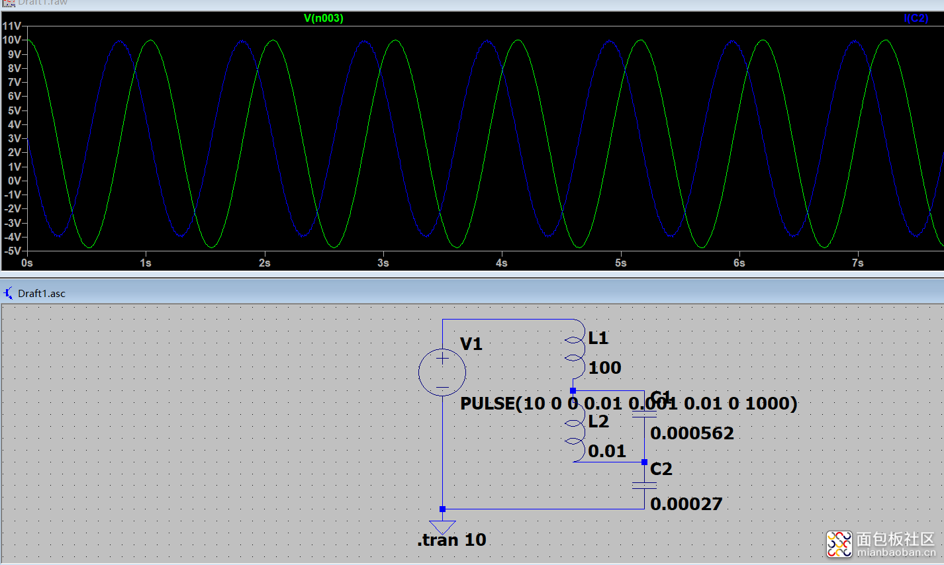Click the L2 inductor label
The image size is (944, 565).
tap(598, 421)
